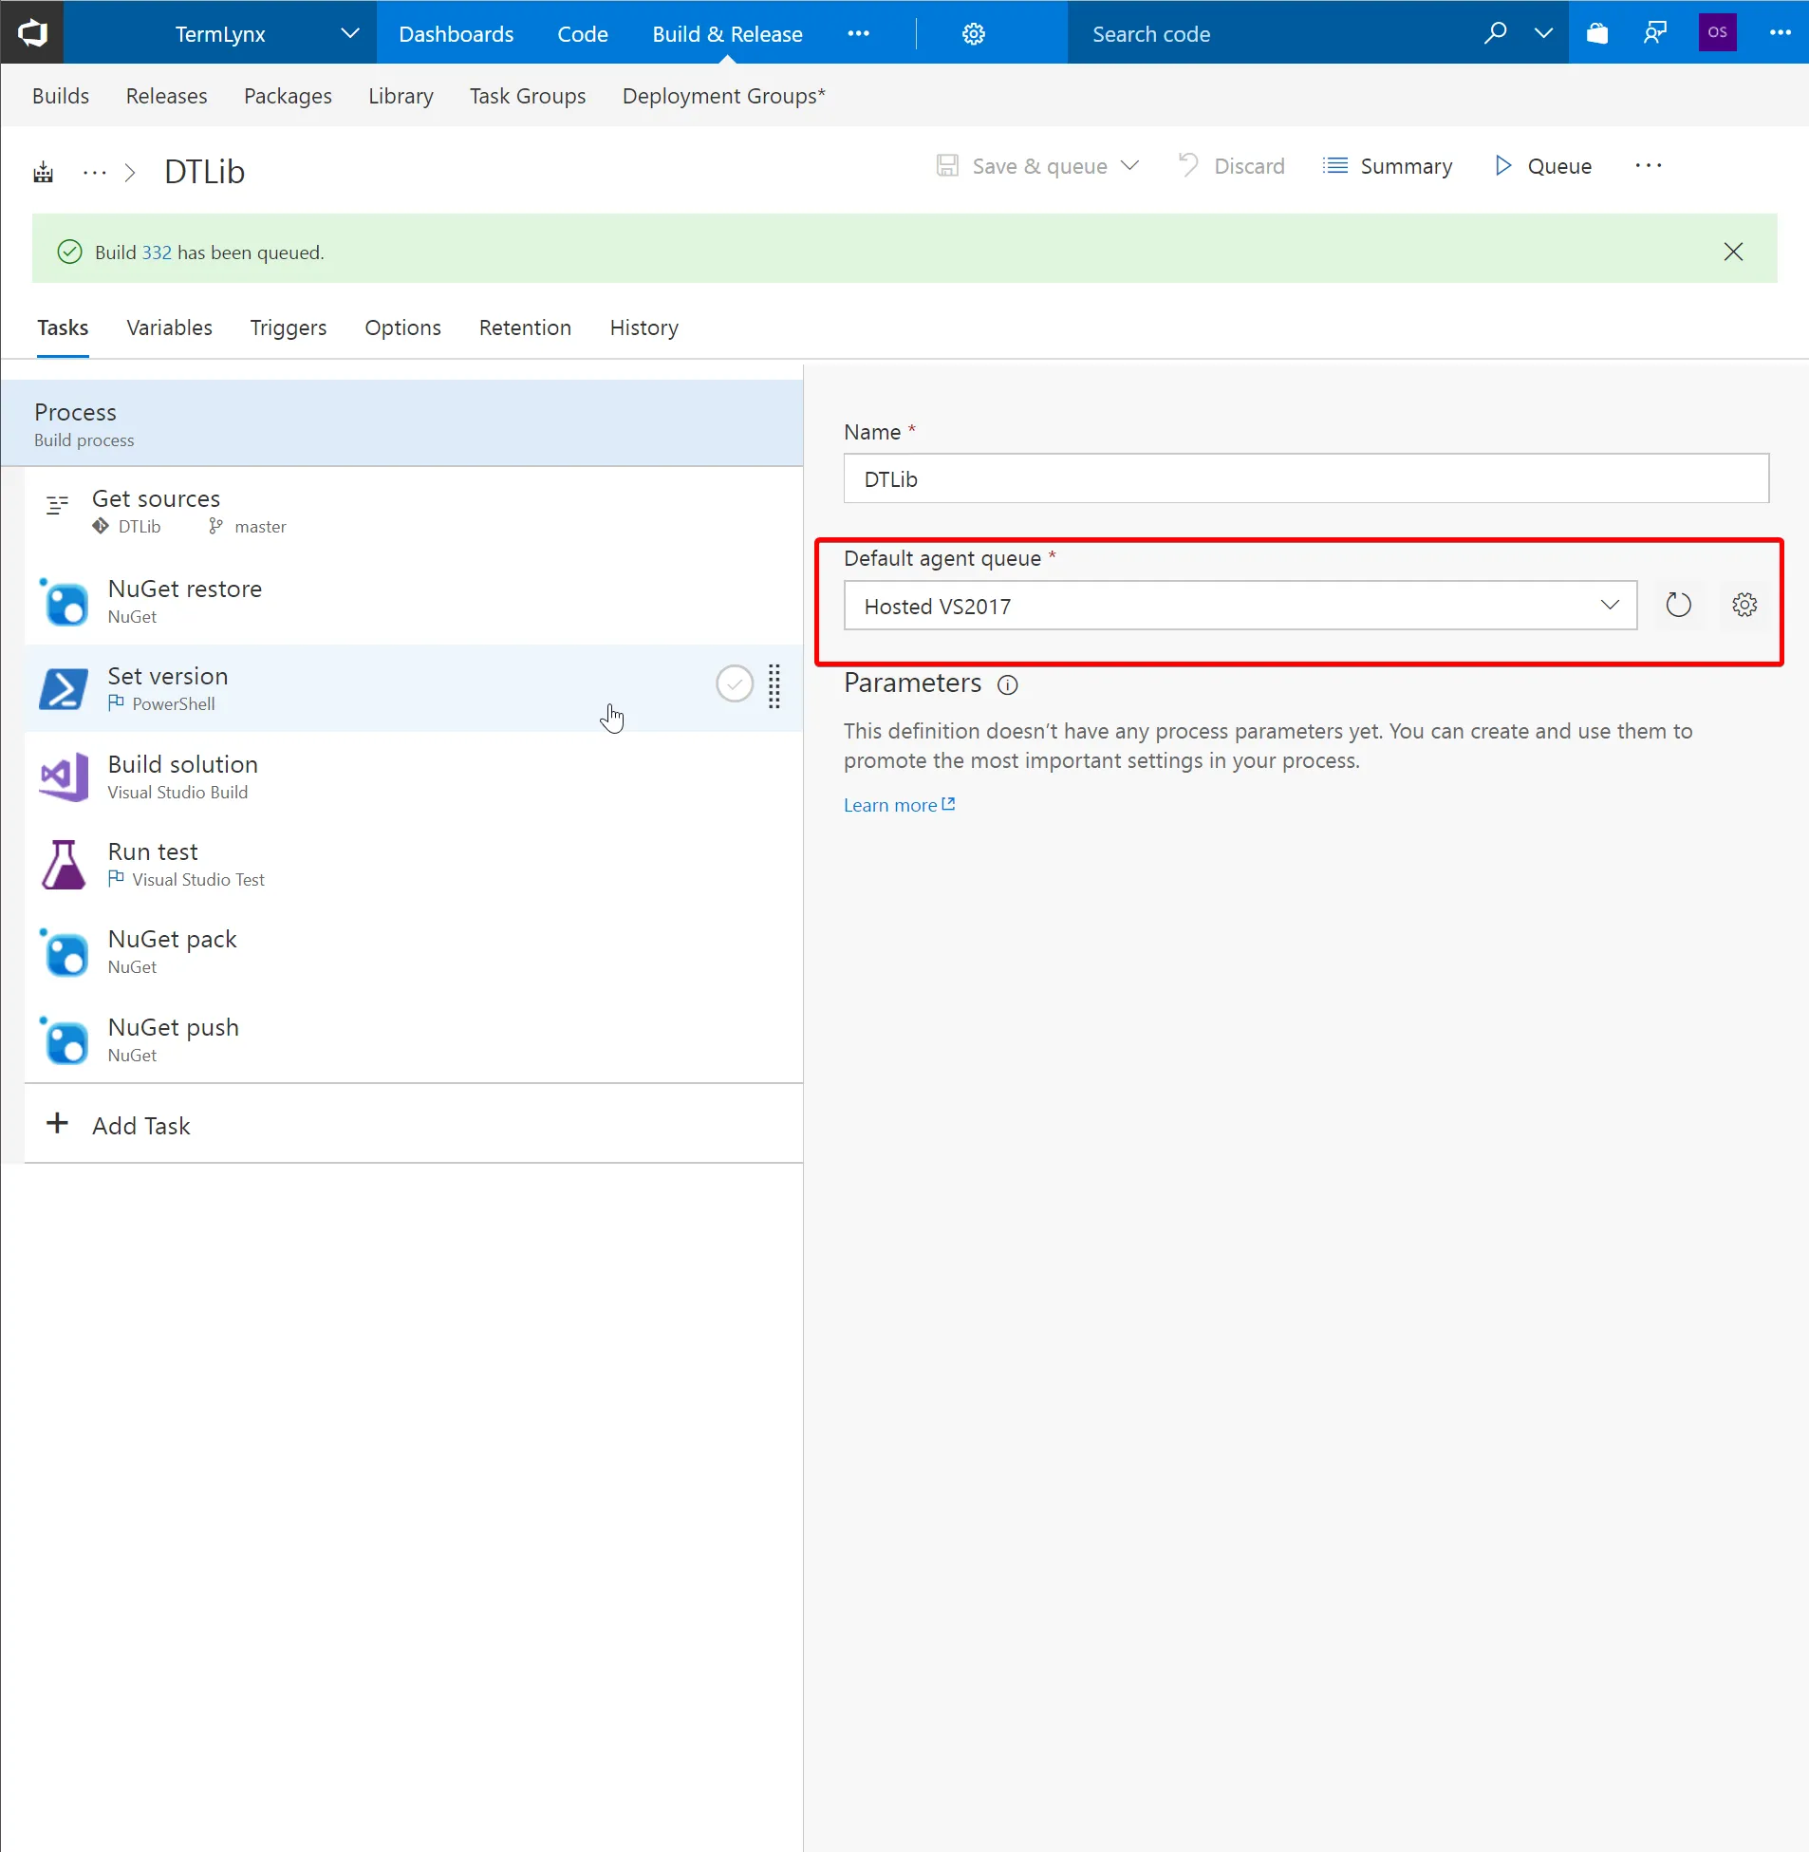Open the Marketplace shopping bag icon
Screen dimensions: 1809x1852
pos(1597,33)
